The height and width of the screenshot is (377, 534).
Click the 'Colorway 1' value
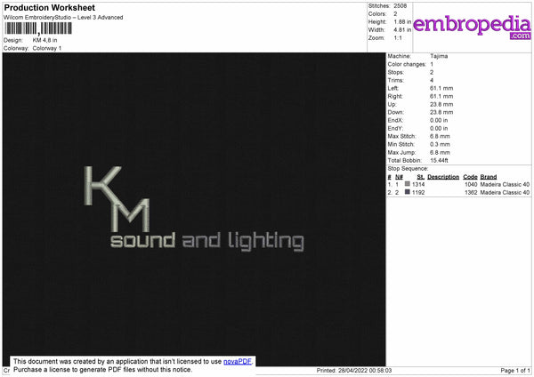coord(47,48)
